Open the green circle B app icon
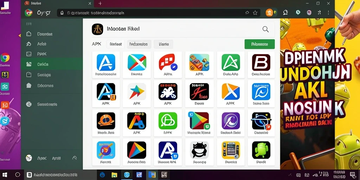Viewport: 360px width, 180px height. (x=168, y=121)
